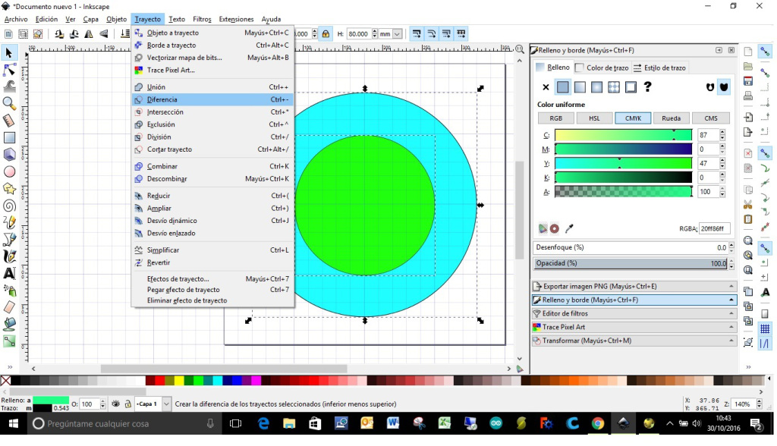Select the Zoom magnifier tool
The width and height of the screenshot is (777, 446).
(x=9, y=103)
